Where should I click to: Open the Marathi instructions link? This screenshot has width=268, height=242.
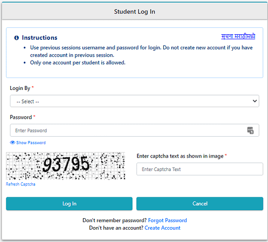tap(238, 36)
